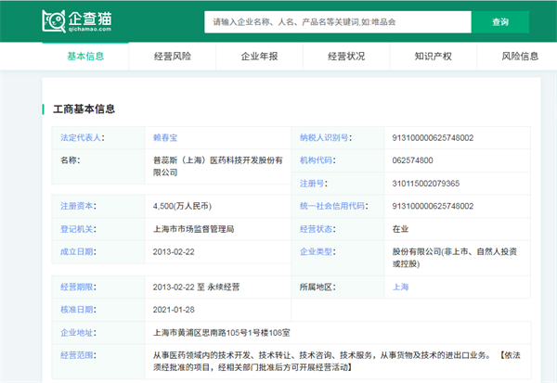
Task: Select the registration number 310115002079365
Action: [x=425, y=184]
